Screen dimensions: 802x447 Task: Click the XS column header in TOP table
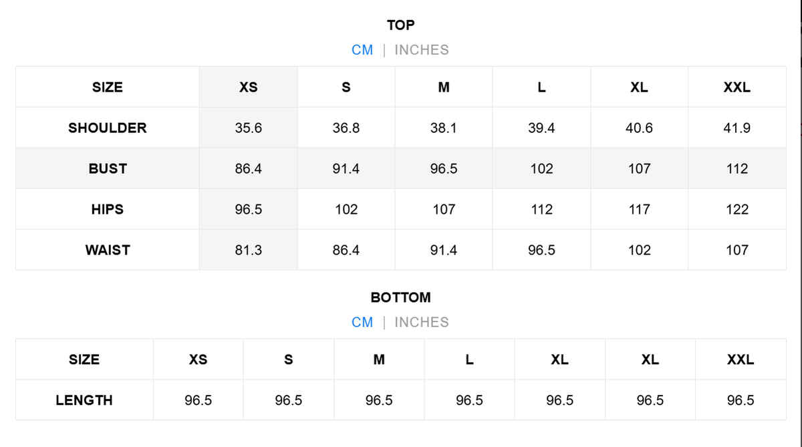click(248, 87)
